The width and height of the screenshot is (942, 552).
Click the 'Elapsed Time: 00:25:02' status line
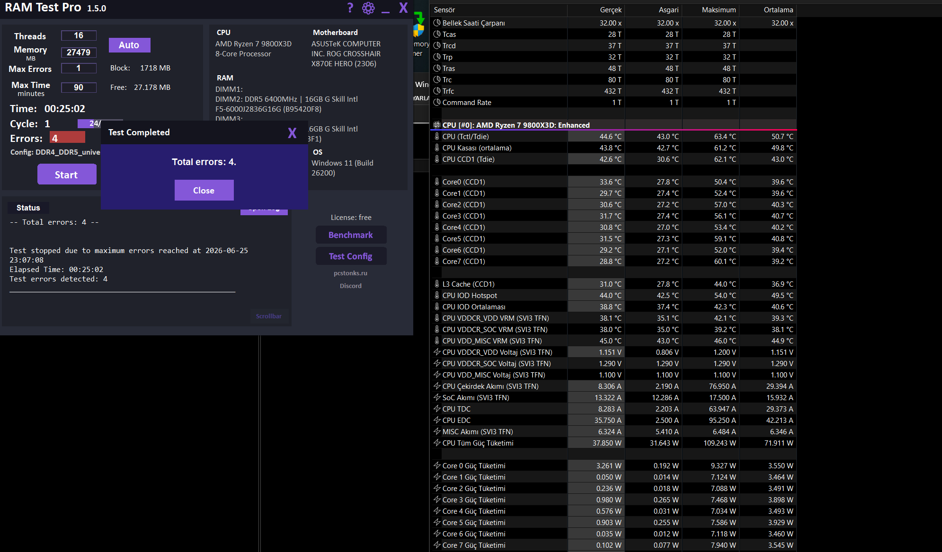[56, 269]
